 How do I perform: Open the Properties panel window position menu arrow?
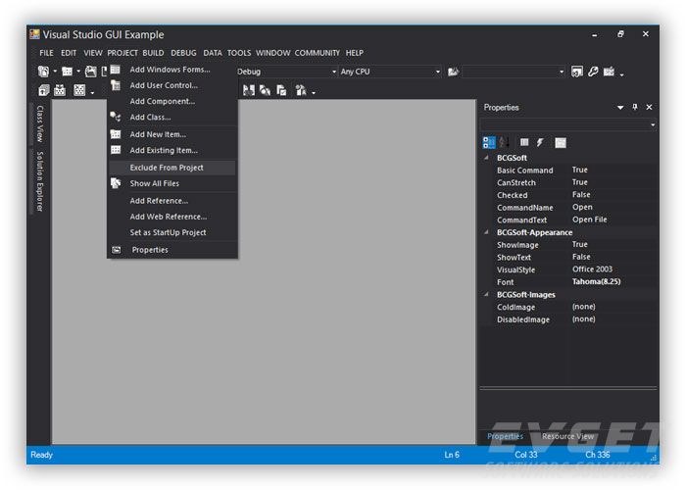(x=620, y=108)
